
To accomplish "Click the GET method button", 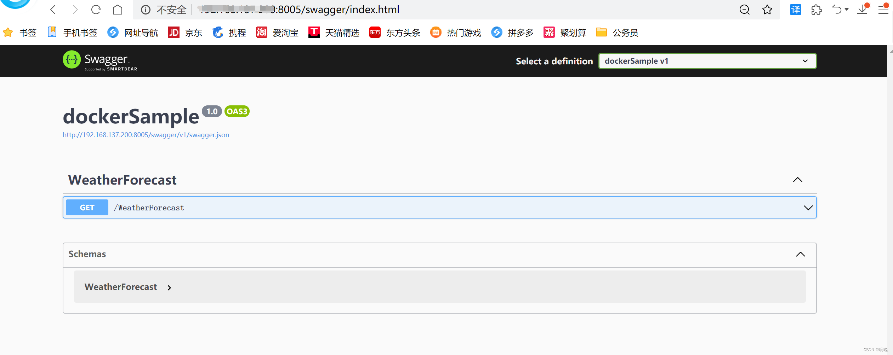I will (86, 207).
